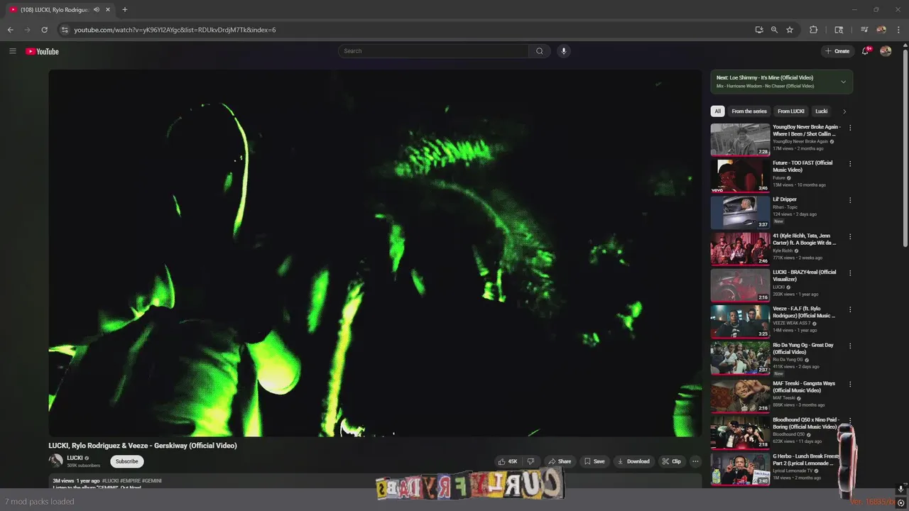Open more actions next to Clip
This screenshot has height=511, width=909.
click(695, 461)
